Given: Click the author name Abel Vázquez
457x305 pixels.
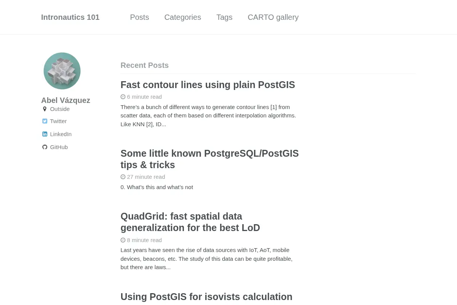Looking at the screenshot, I should point(66,100).
